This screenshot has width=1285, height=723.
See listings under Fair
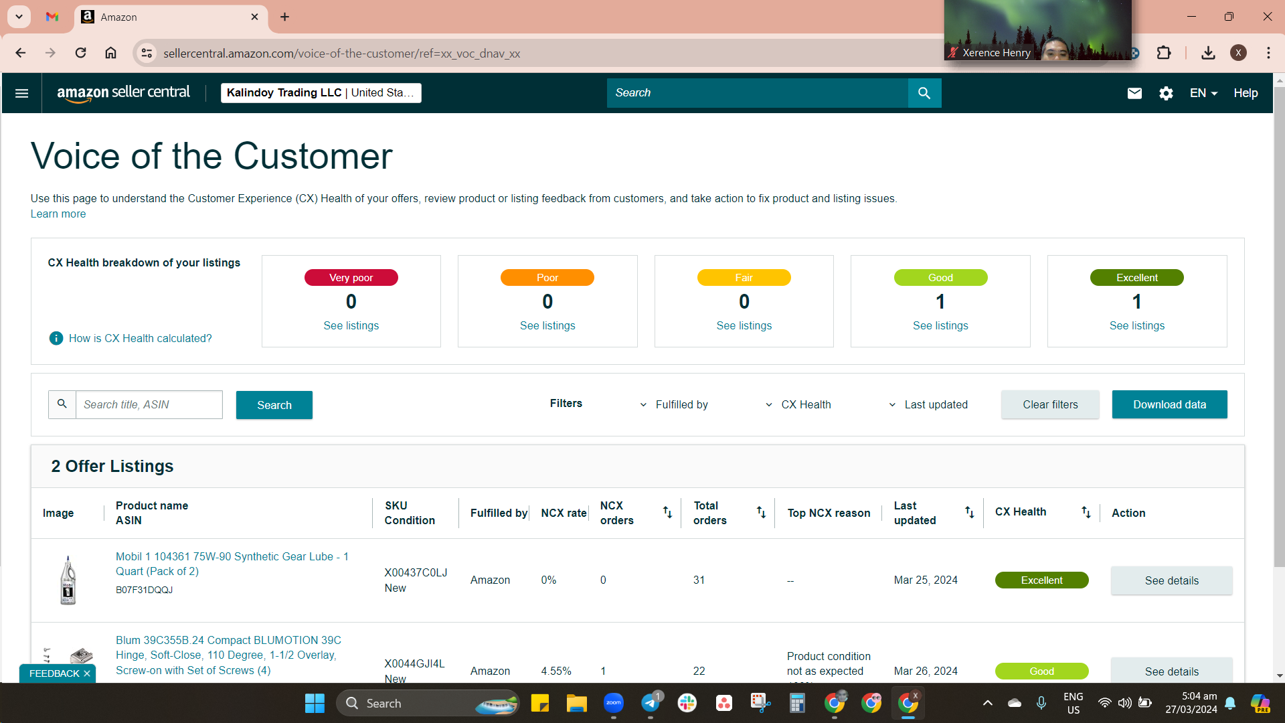tap(744, 325)
